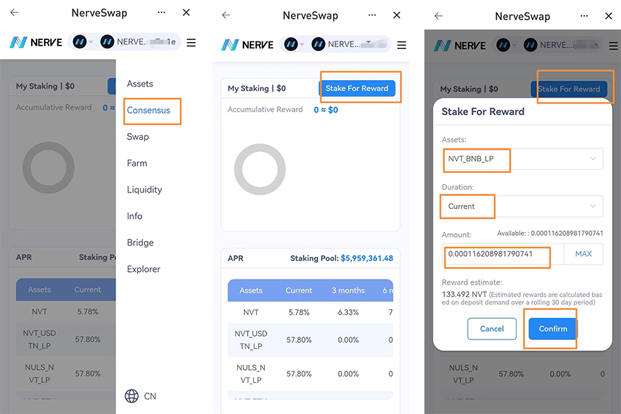Click wallet address chip in middle panel

tap(350, 44)
